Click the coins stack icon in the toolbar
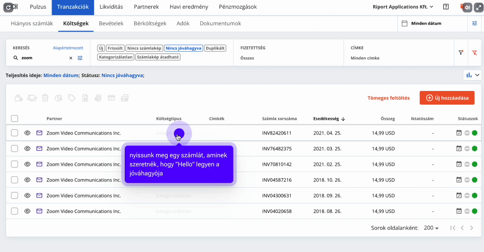Image resolution: width=484 pixels, height=252 pixels. pyautogui.click(x=125, y=98)
